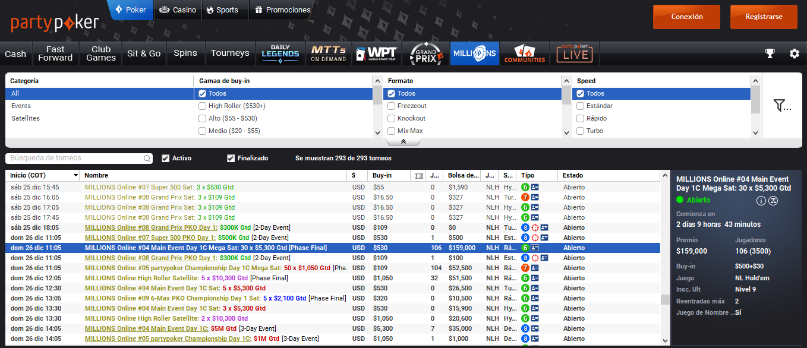Open the settings gear icon
Screen dimensions: 807x348
[x=795, y=53]
